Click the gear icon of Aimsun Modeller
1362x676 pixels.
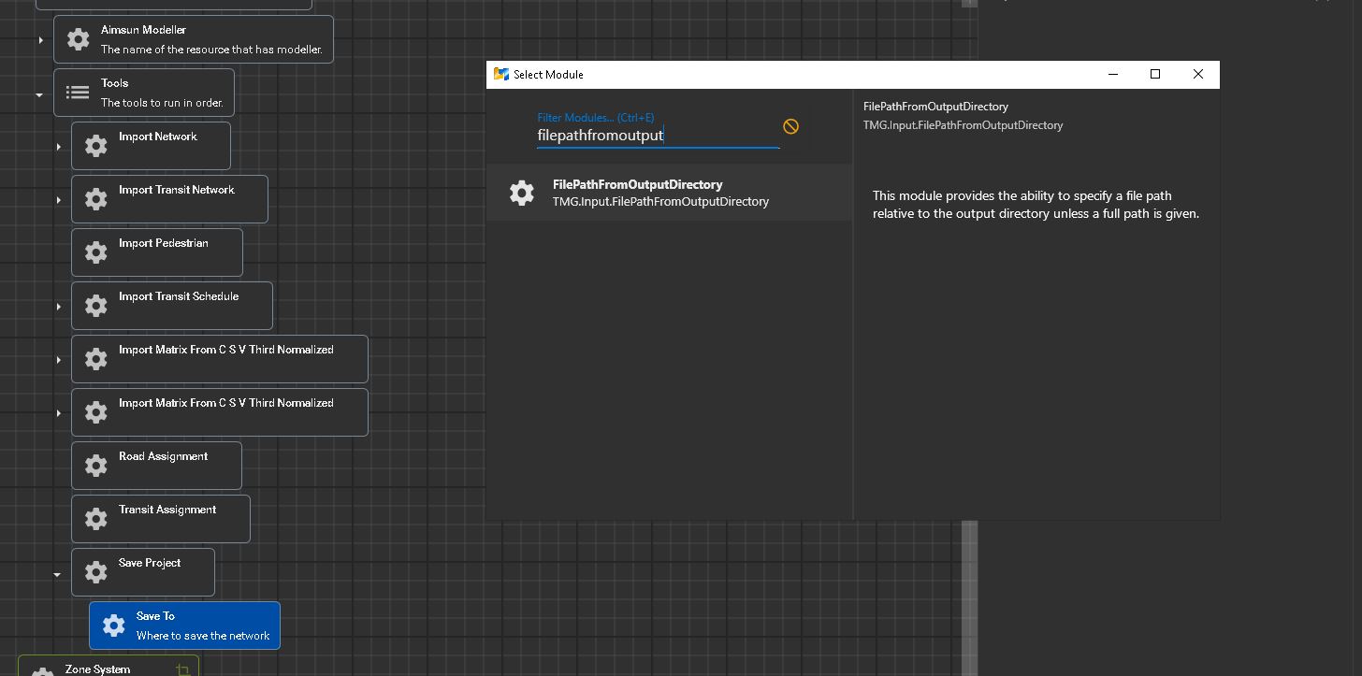[79, 39]
